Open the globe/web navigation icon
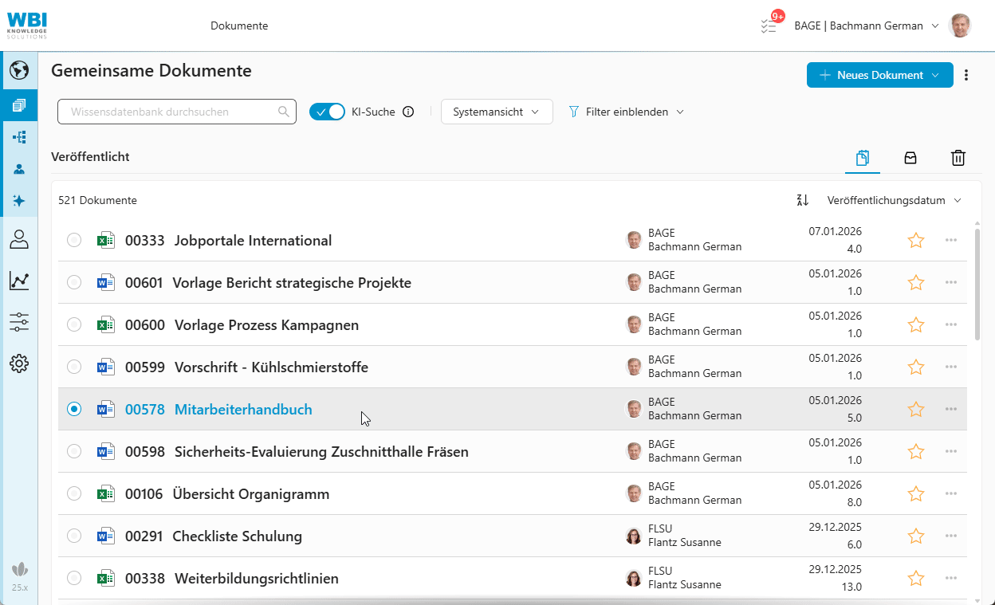 [x=19, y=70]
